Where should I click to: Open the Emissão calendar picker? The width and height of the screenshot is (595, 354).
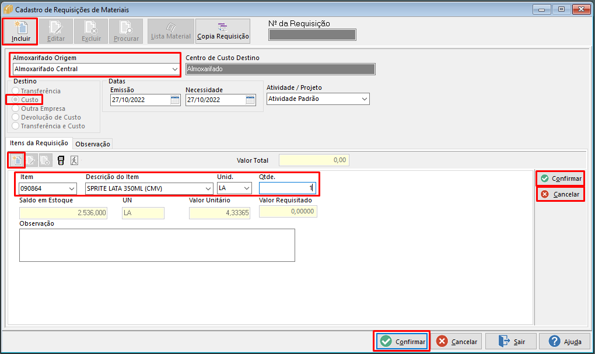coord(174,100)
